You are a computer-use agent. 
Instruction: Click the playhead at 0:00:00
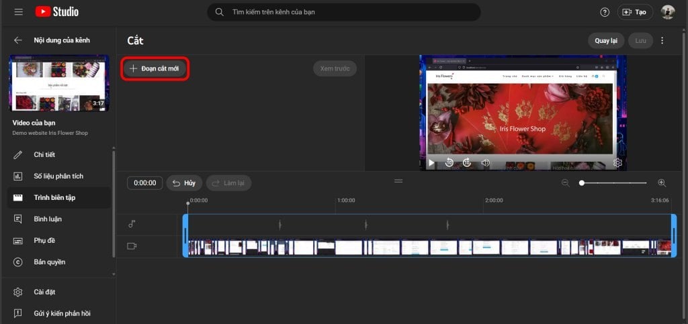click(x=188, y=203)
